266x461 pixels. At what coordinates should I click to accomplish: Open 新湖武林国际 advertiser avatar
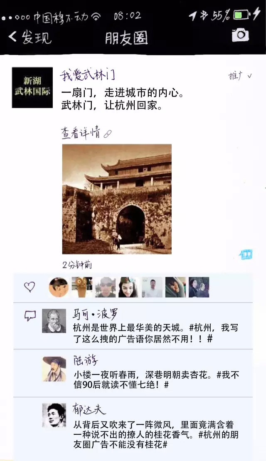[32, 88]
